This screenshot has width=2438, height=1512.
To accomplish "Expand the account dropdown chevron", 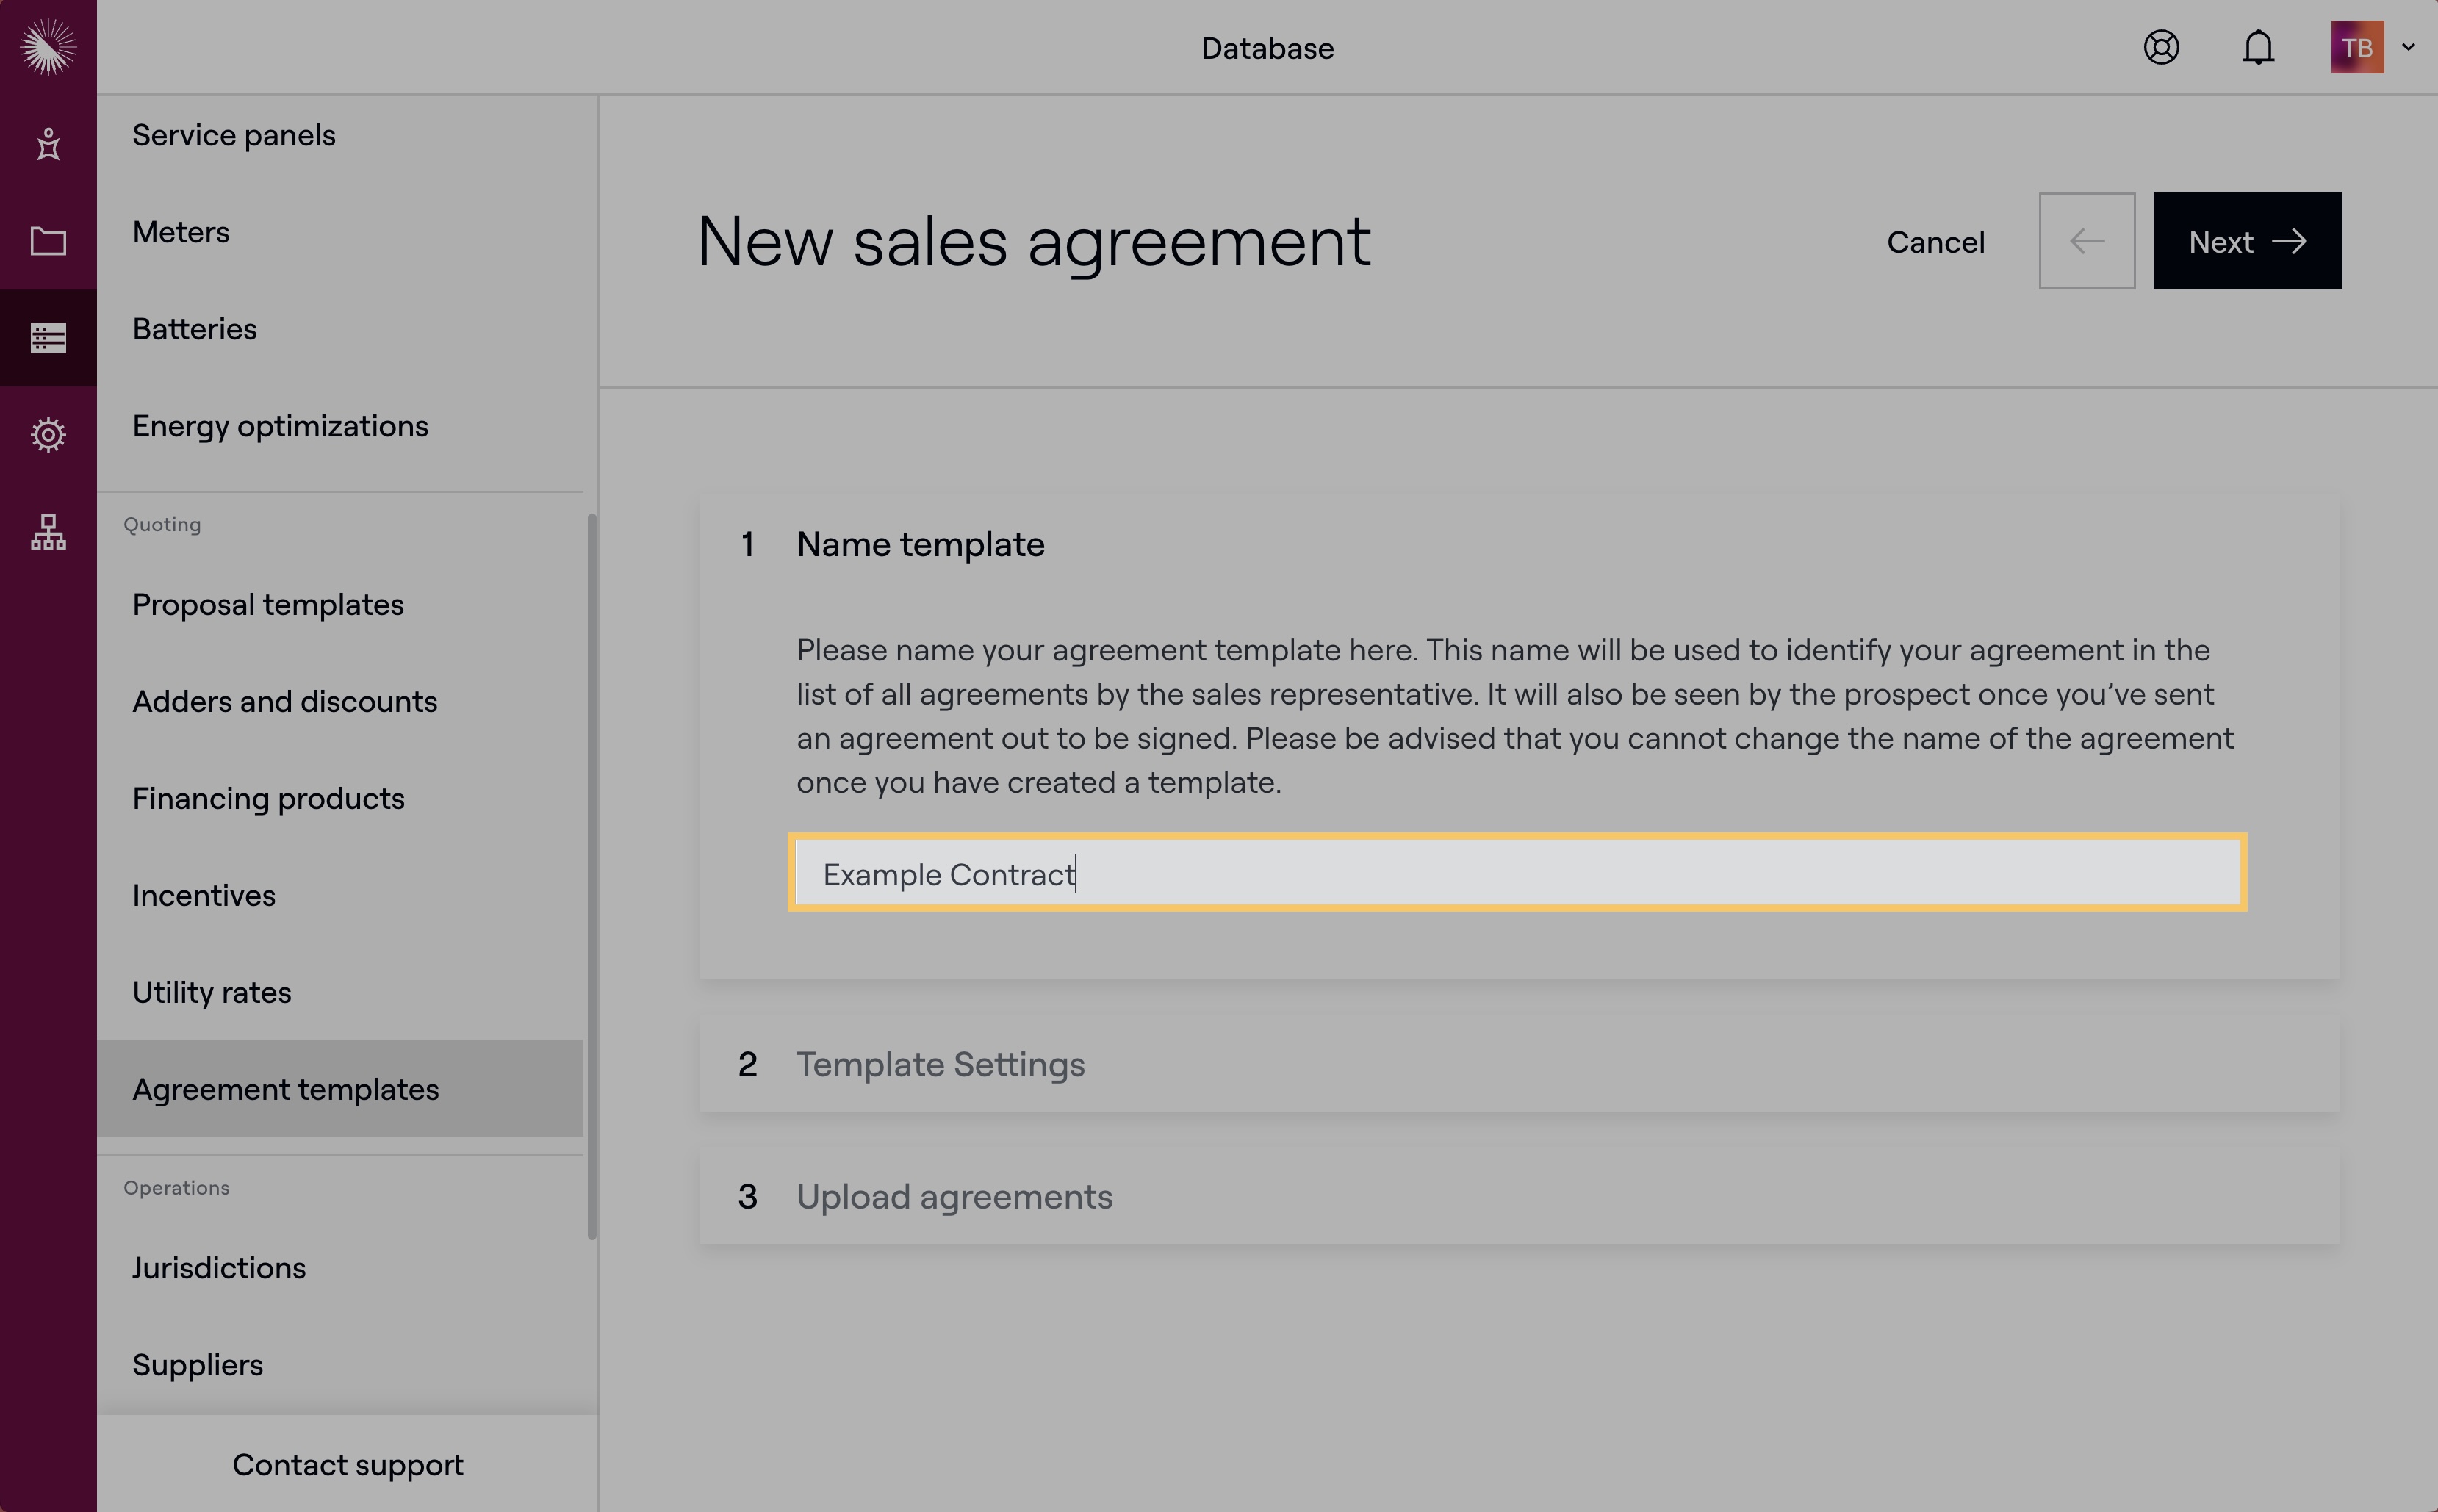I will [x=2409, y=47].
